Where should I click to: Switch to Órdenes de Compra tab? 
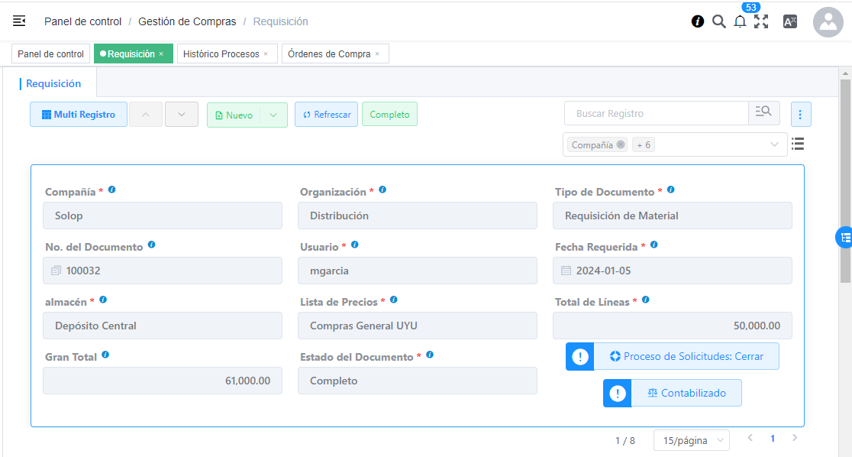click(x=329, y=53)
